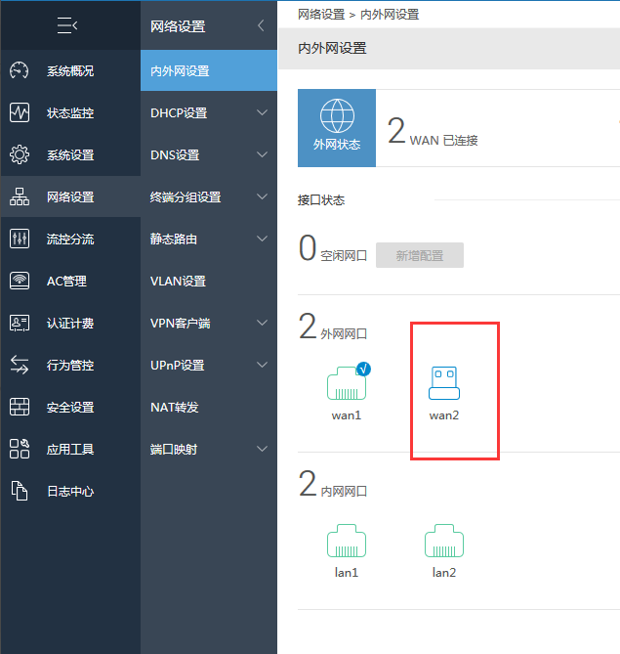Open 安全设置 firewall icon
The height and width of the screenshot is (654, 620).
pos(20,408)
